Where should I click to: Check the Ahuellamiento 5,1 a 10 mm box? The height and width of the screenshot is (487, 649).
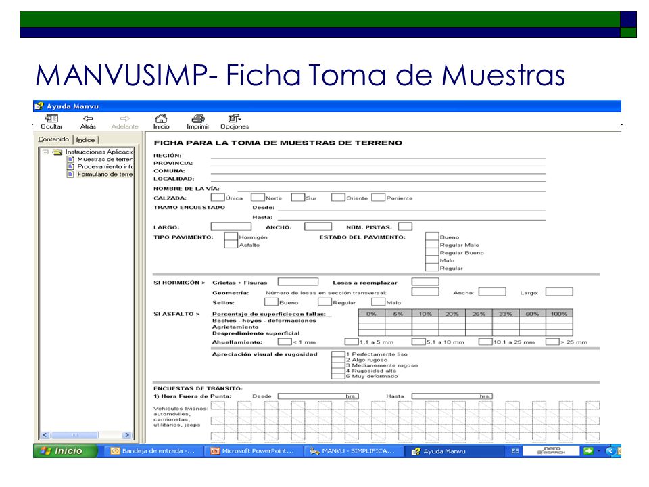coord(418,342)
